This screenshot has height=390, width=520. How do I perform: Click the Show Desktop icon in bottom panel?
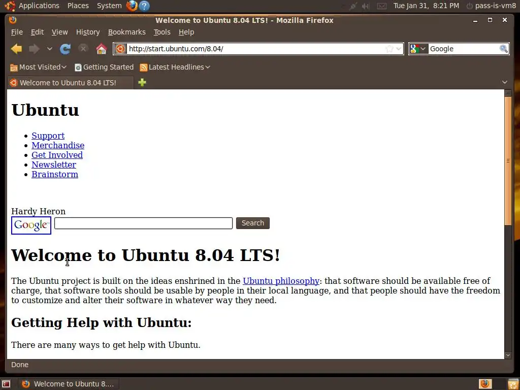6,384
